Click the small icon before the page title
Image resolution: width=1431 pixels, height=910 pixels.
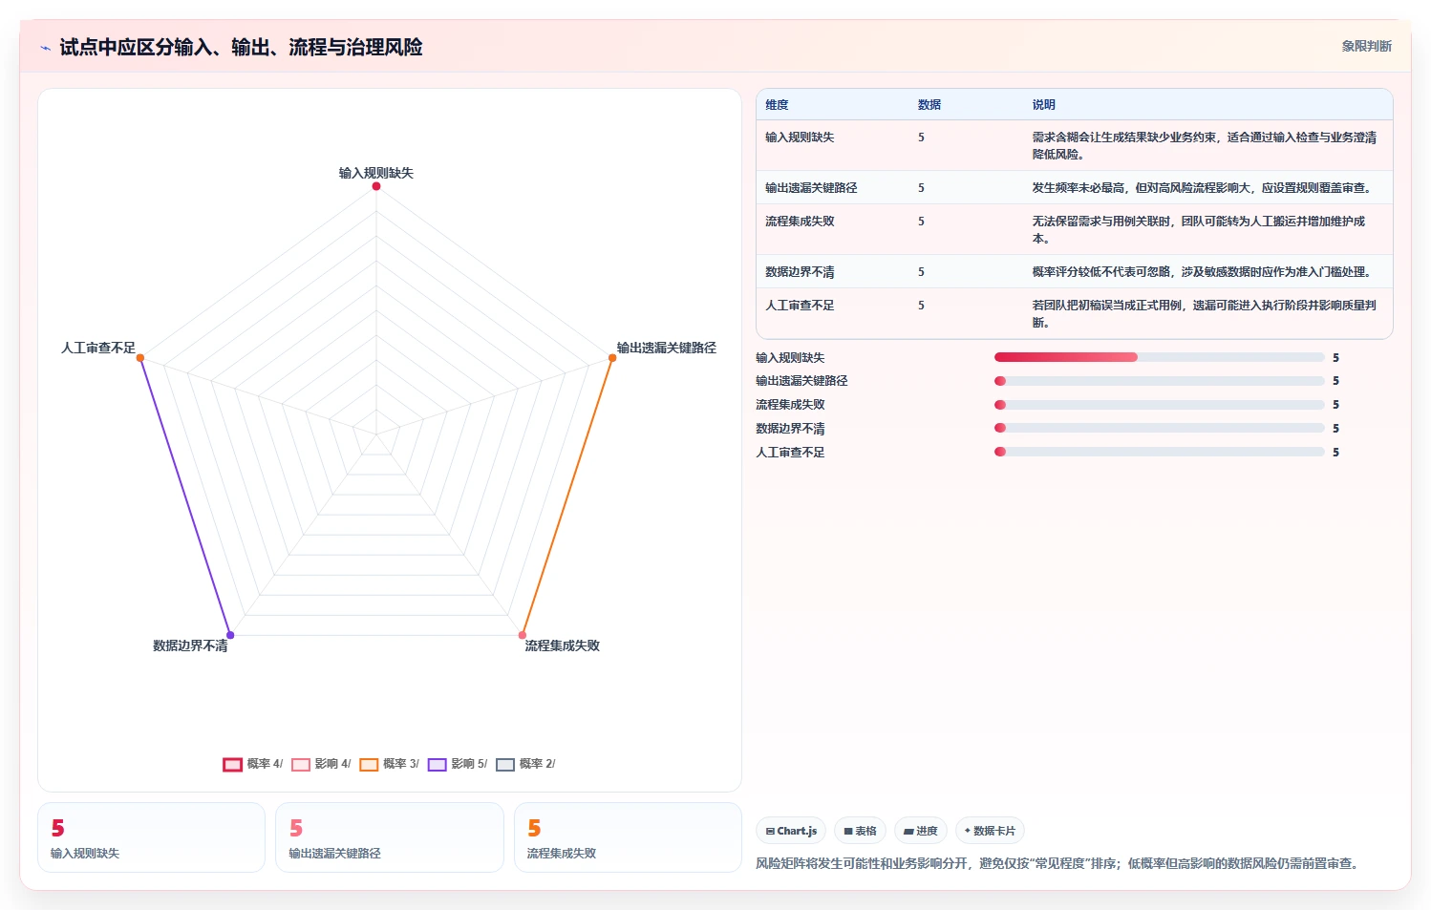45,48
